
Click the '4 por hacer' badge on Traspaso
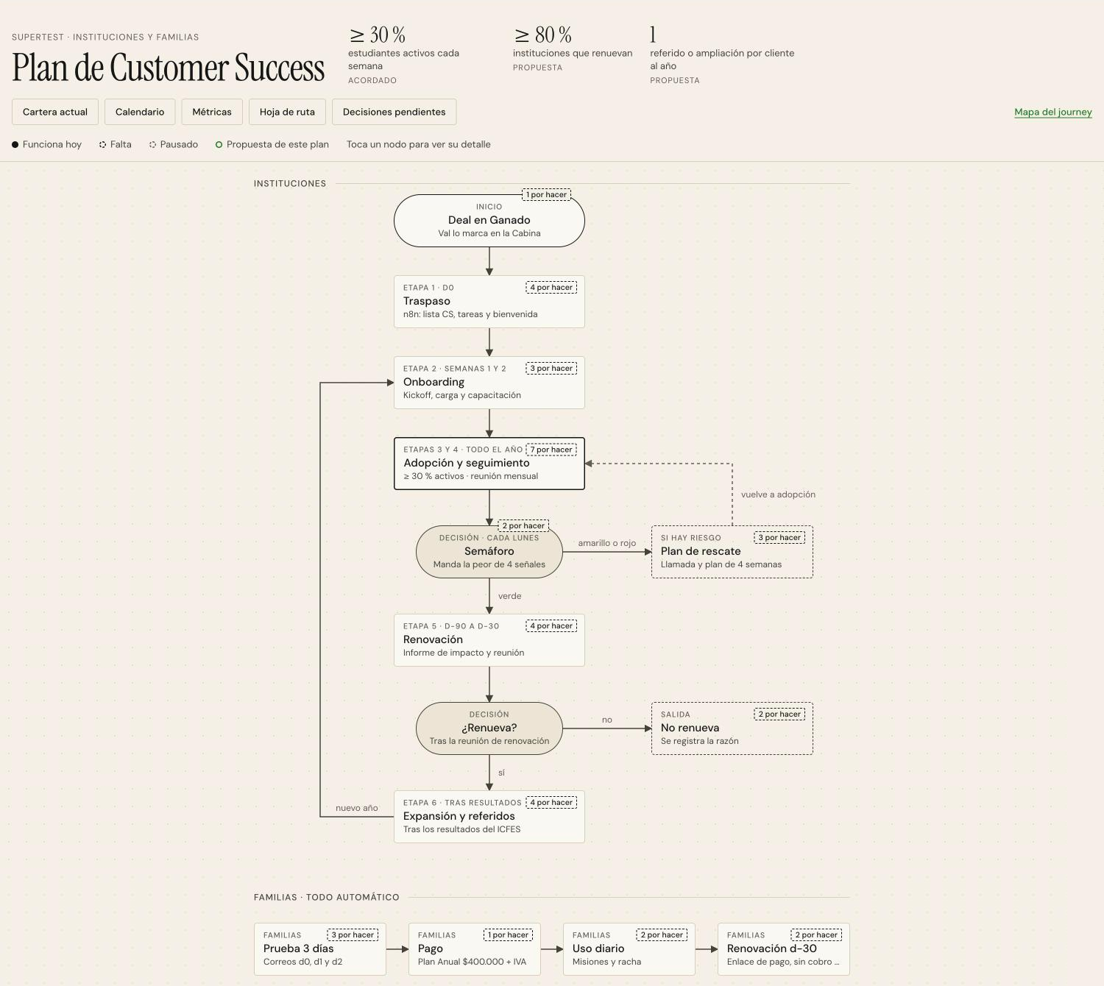[x=551, y=288]
